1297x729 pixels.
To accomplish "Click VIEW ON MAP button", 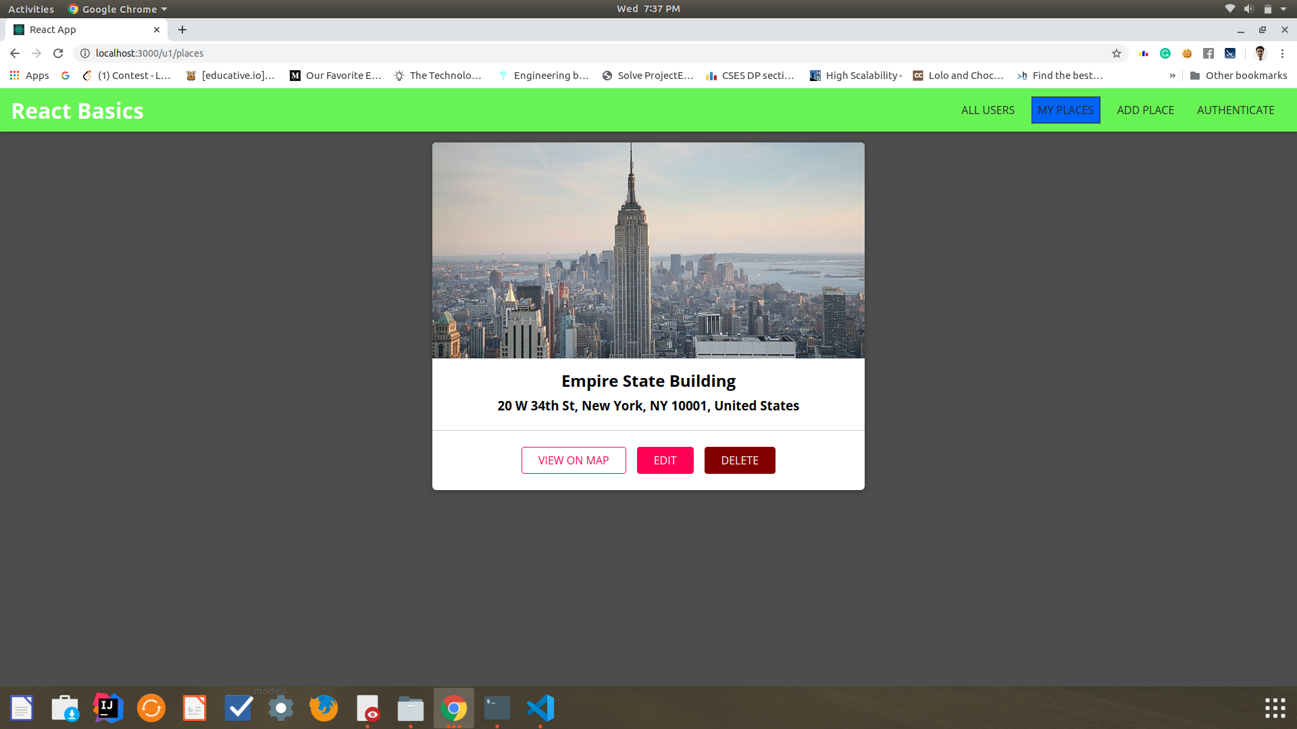I will click(574, 460).
